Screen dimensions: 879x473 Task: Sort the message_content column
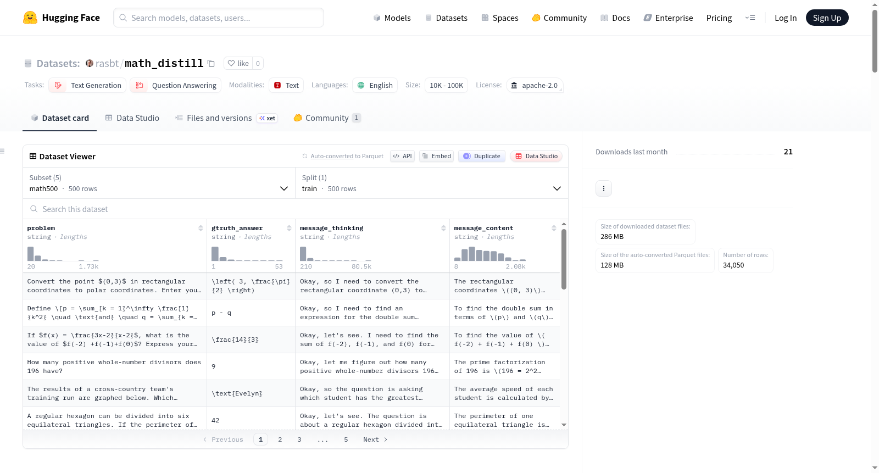tap(554, 228)
